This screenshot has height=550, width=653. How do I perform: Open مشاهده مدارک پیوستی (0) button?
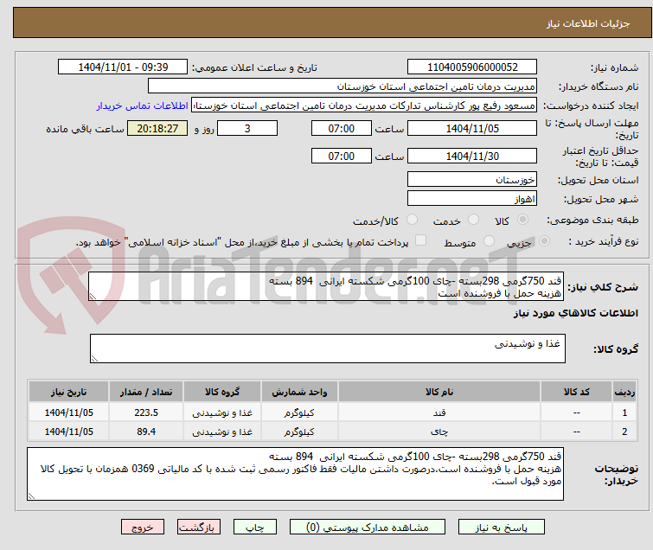click(368, 528)
